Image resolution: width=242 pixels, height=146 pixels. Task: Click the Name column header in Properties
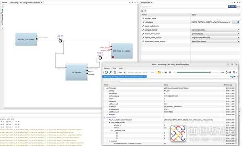click(166, 15)
